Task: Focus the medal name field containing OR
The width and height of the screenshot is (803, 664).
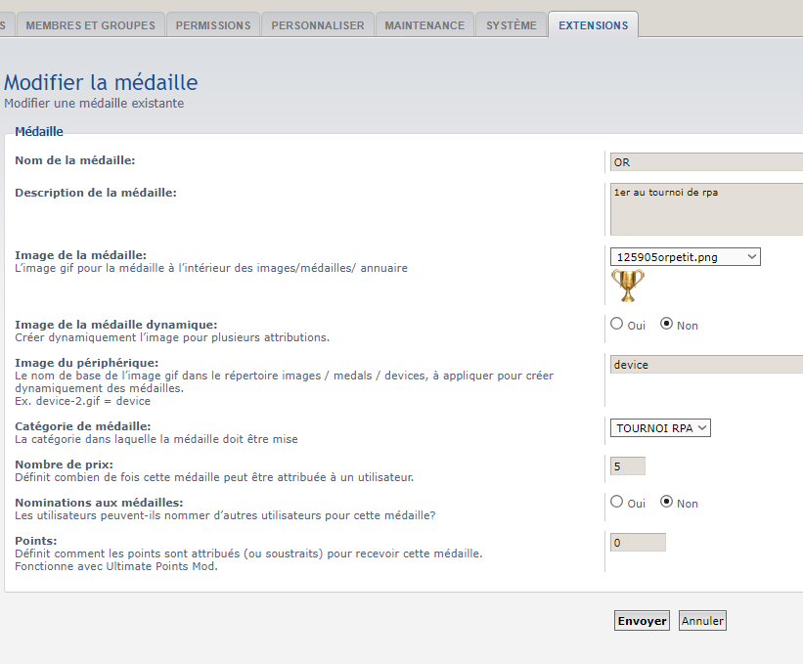Action: [704, 162]
